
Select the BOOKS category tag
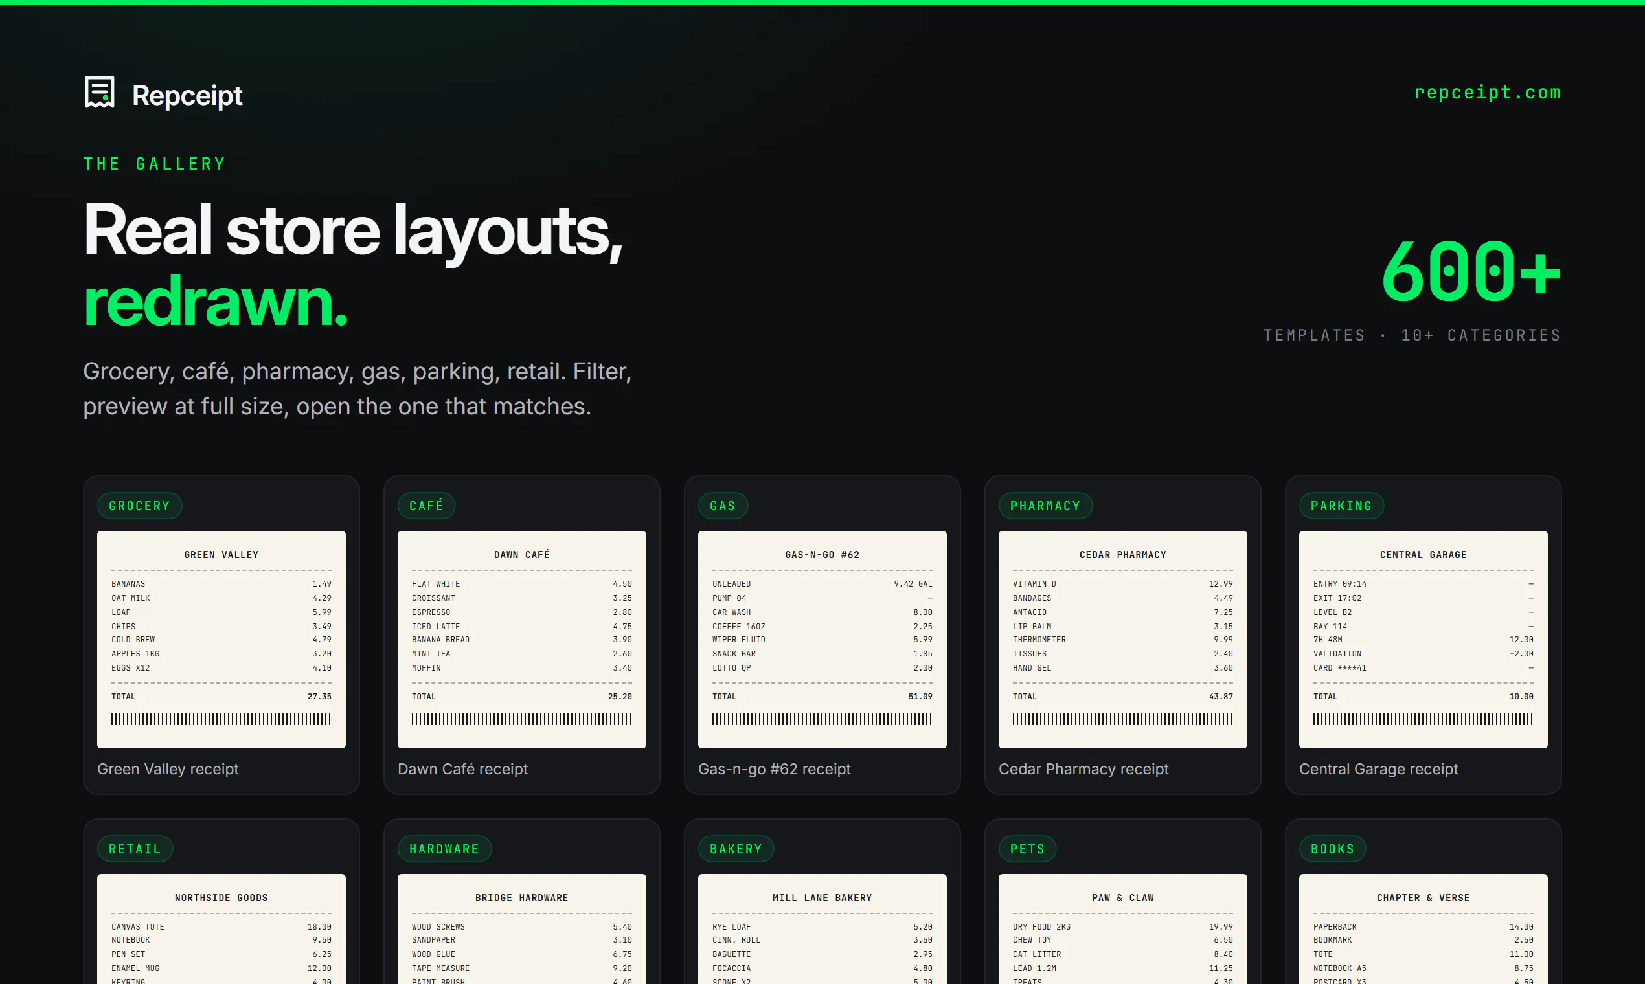pos(1332,849)
